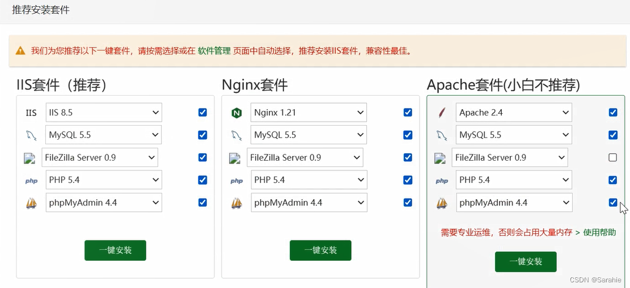Click the green Nginx hexagon icon
This screenshot has height=288, width=630.
236,113
